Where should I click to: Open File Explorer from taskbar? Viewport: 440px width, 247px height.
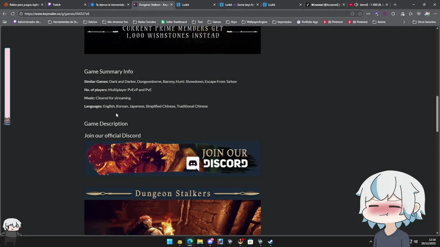[200, 242]
